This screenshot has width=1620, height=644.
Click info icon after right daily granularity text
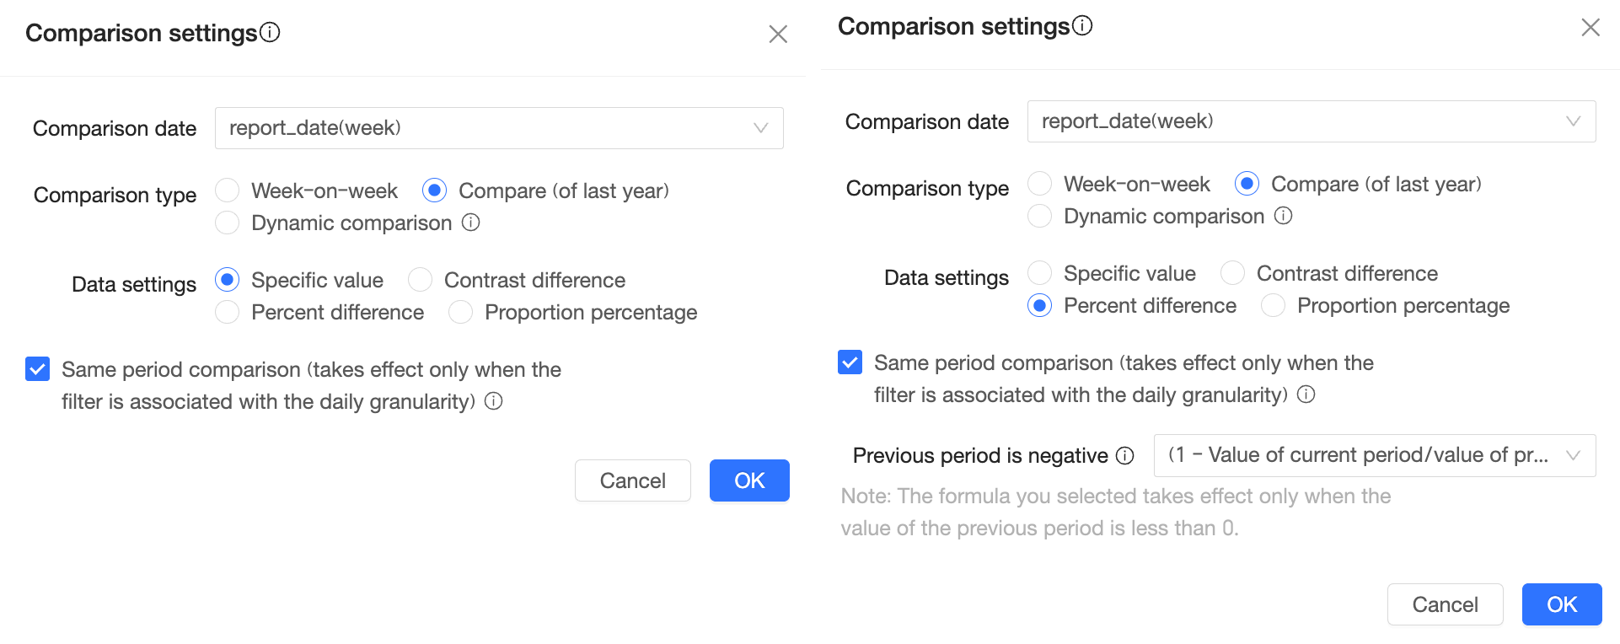click(1306, 394)
